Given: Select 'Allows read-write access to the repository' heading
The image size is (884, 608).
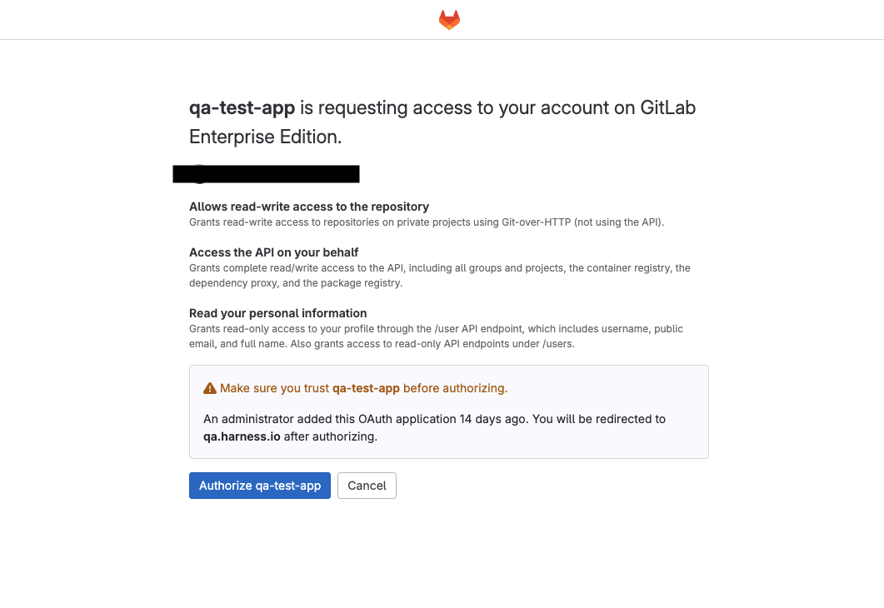Looking at the screenshot, I should (x=309, y=207).
